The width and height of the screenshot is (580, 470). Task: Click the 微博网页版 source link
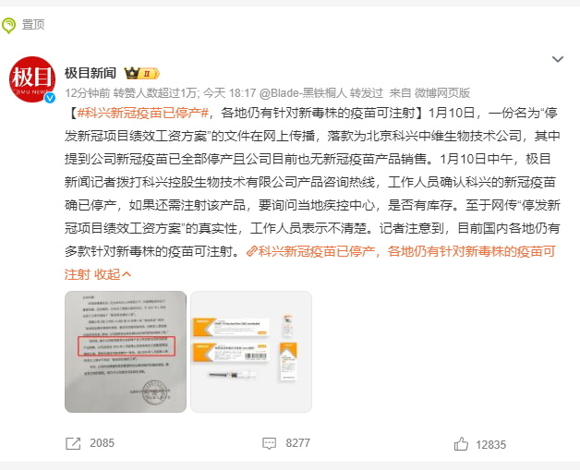click(441, 93)
